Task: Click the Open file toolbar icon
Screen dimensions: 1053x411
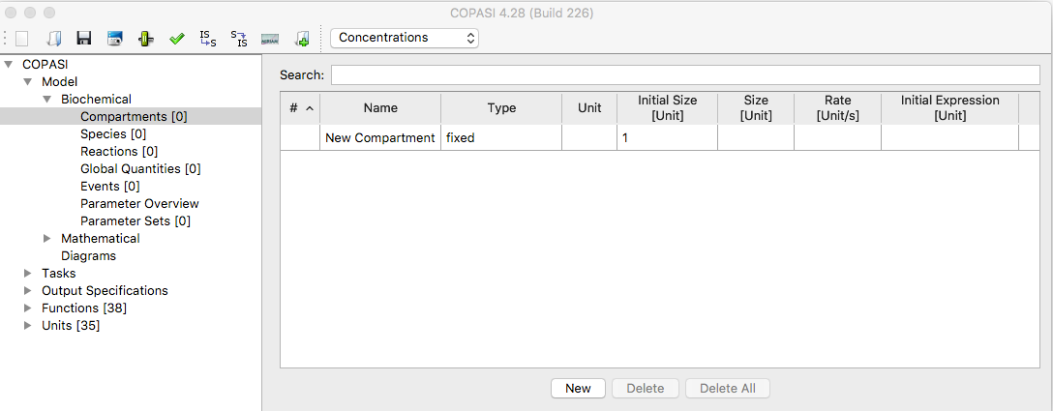Action: 54,39
